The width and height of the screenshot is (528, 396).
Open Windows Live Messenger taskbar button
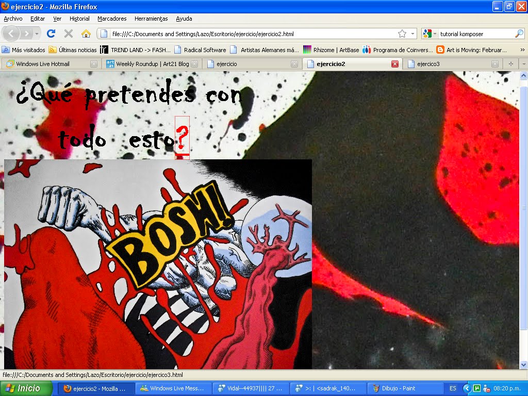pos(173,389)
